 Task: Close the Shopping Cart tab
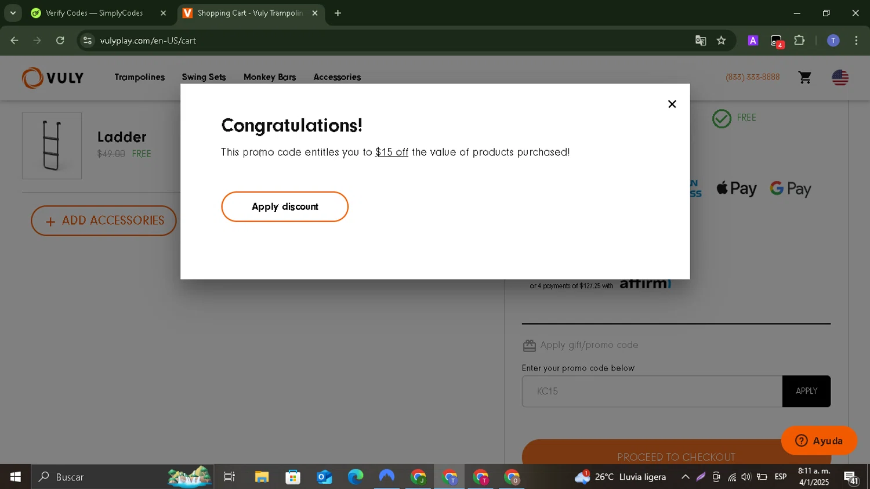(315, 13)
